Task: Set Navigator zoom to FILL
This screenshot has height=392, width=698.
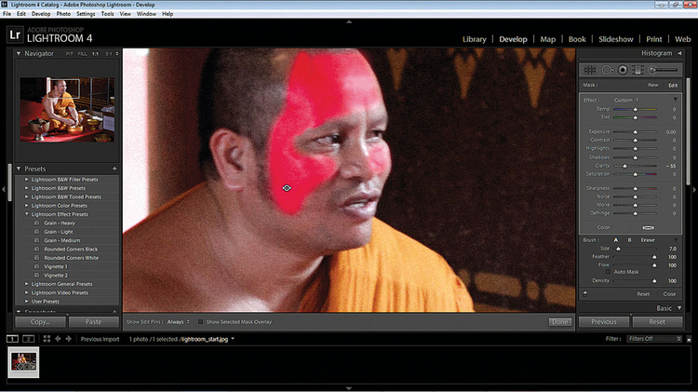Action: [82, 54]
